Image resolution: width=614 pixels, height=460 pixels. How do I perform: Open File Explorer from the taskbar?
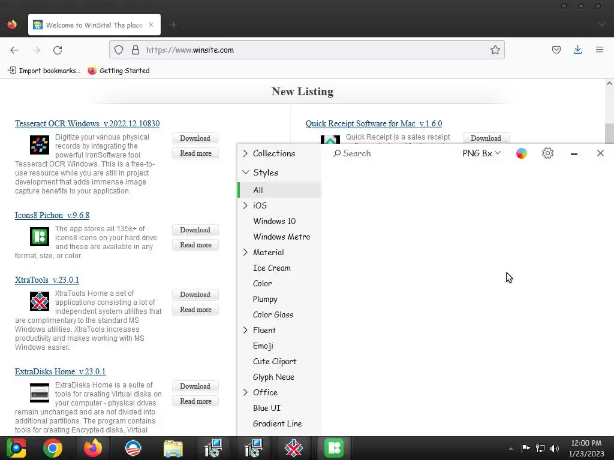coord(173,448)
